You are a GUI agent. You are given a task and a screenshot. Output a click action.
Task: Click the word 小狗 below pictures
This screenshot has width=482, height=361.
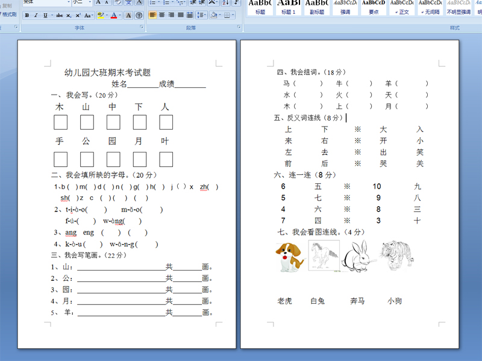(395, 301)
